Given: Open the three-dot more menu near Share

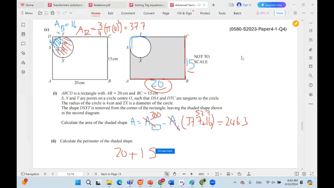Looking at the screenshot, I should (x=304, y=13).
